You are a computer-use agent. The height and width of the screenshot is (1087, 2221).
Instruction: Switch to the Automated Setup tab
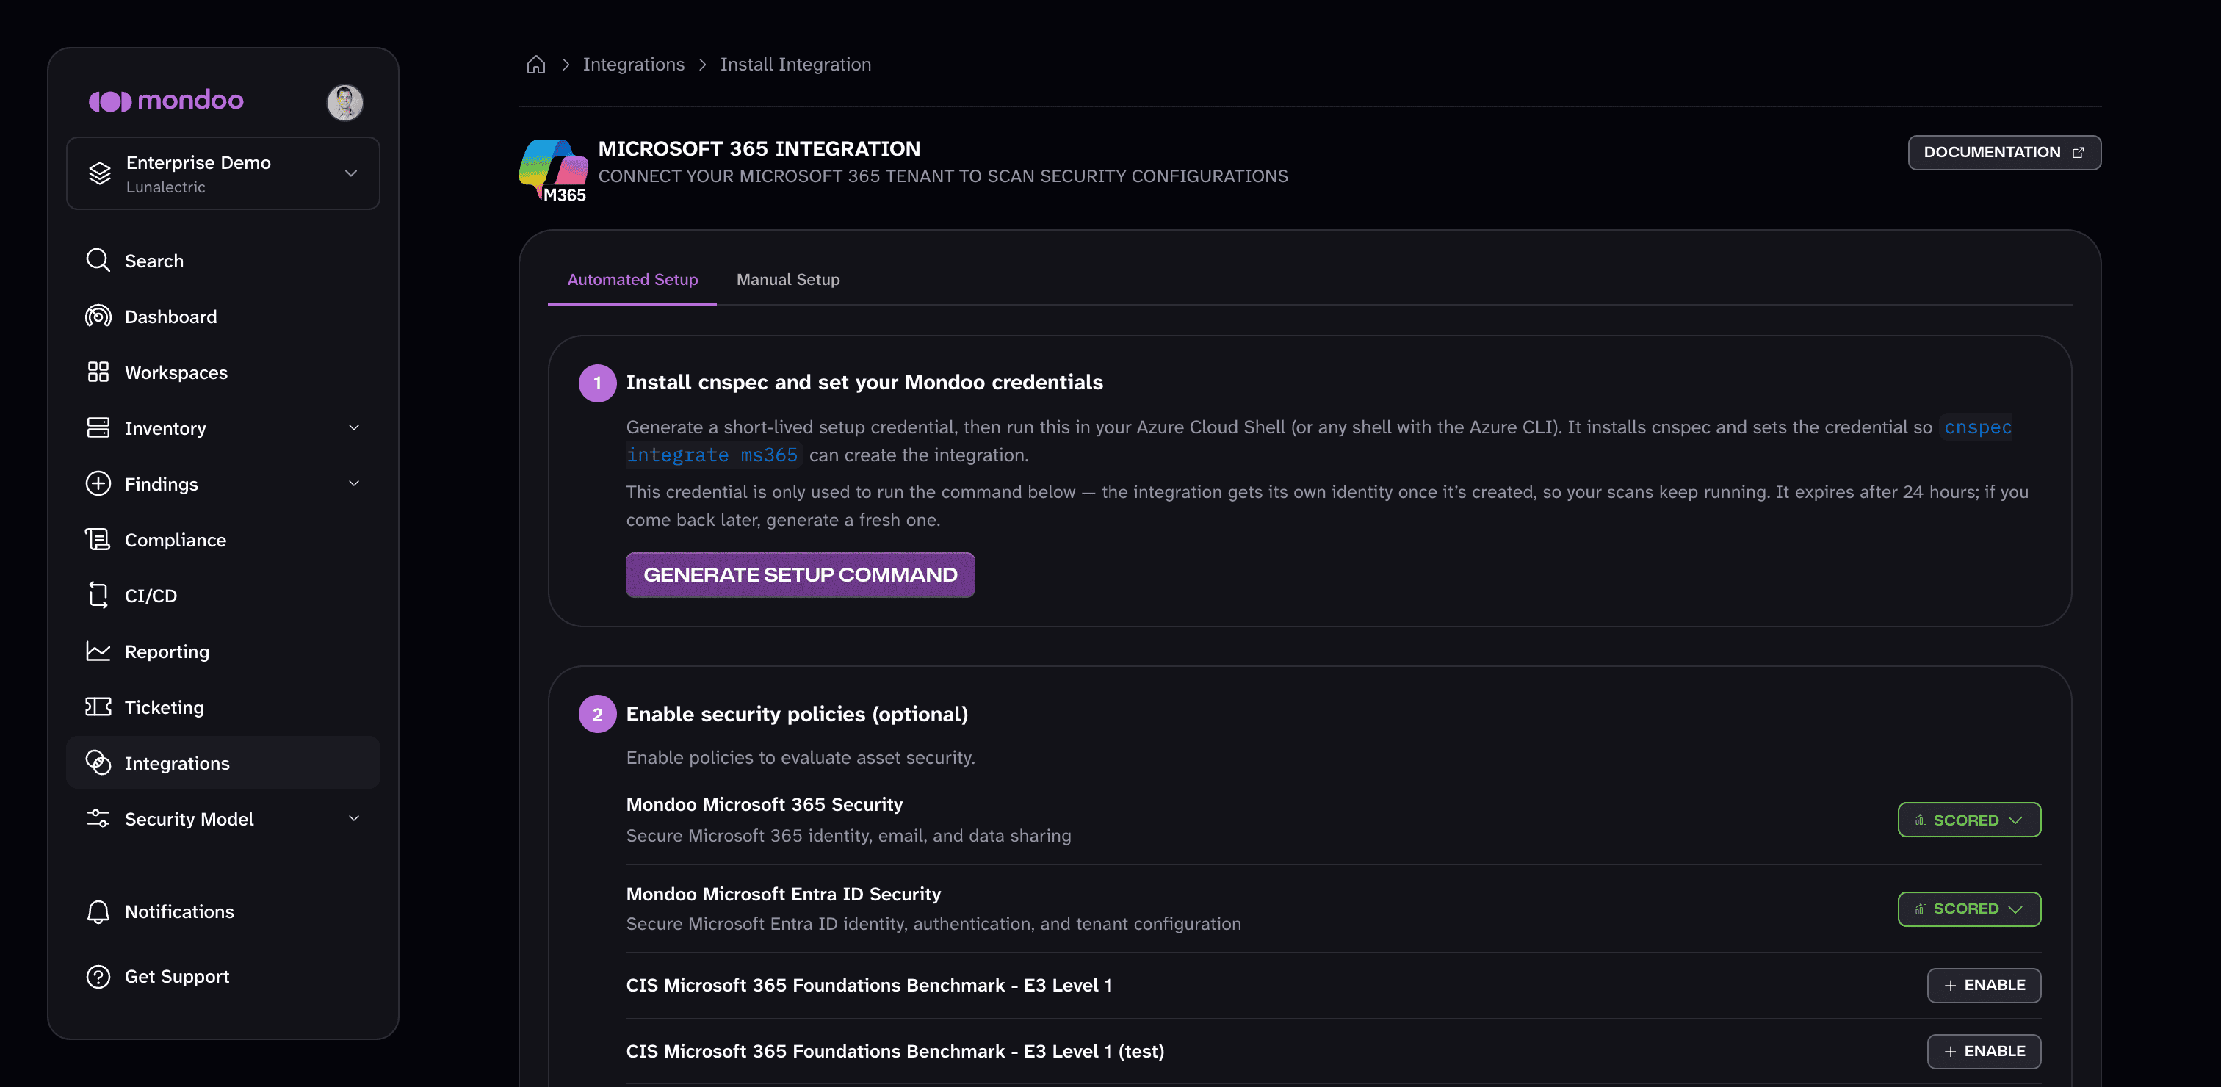(x=633, y=280)
